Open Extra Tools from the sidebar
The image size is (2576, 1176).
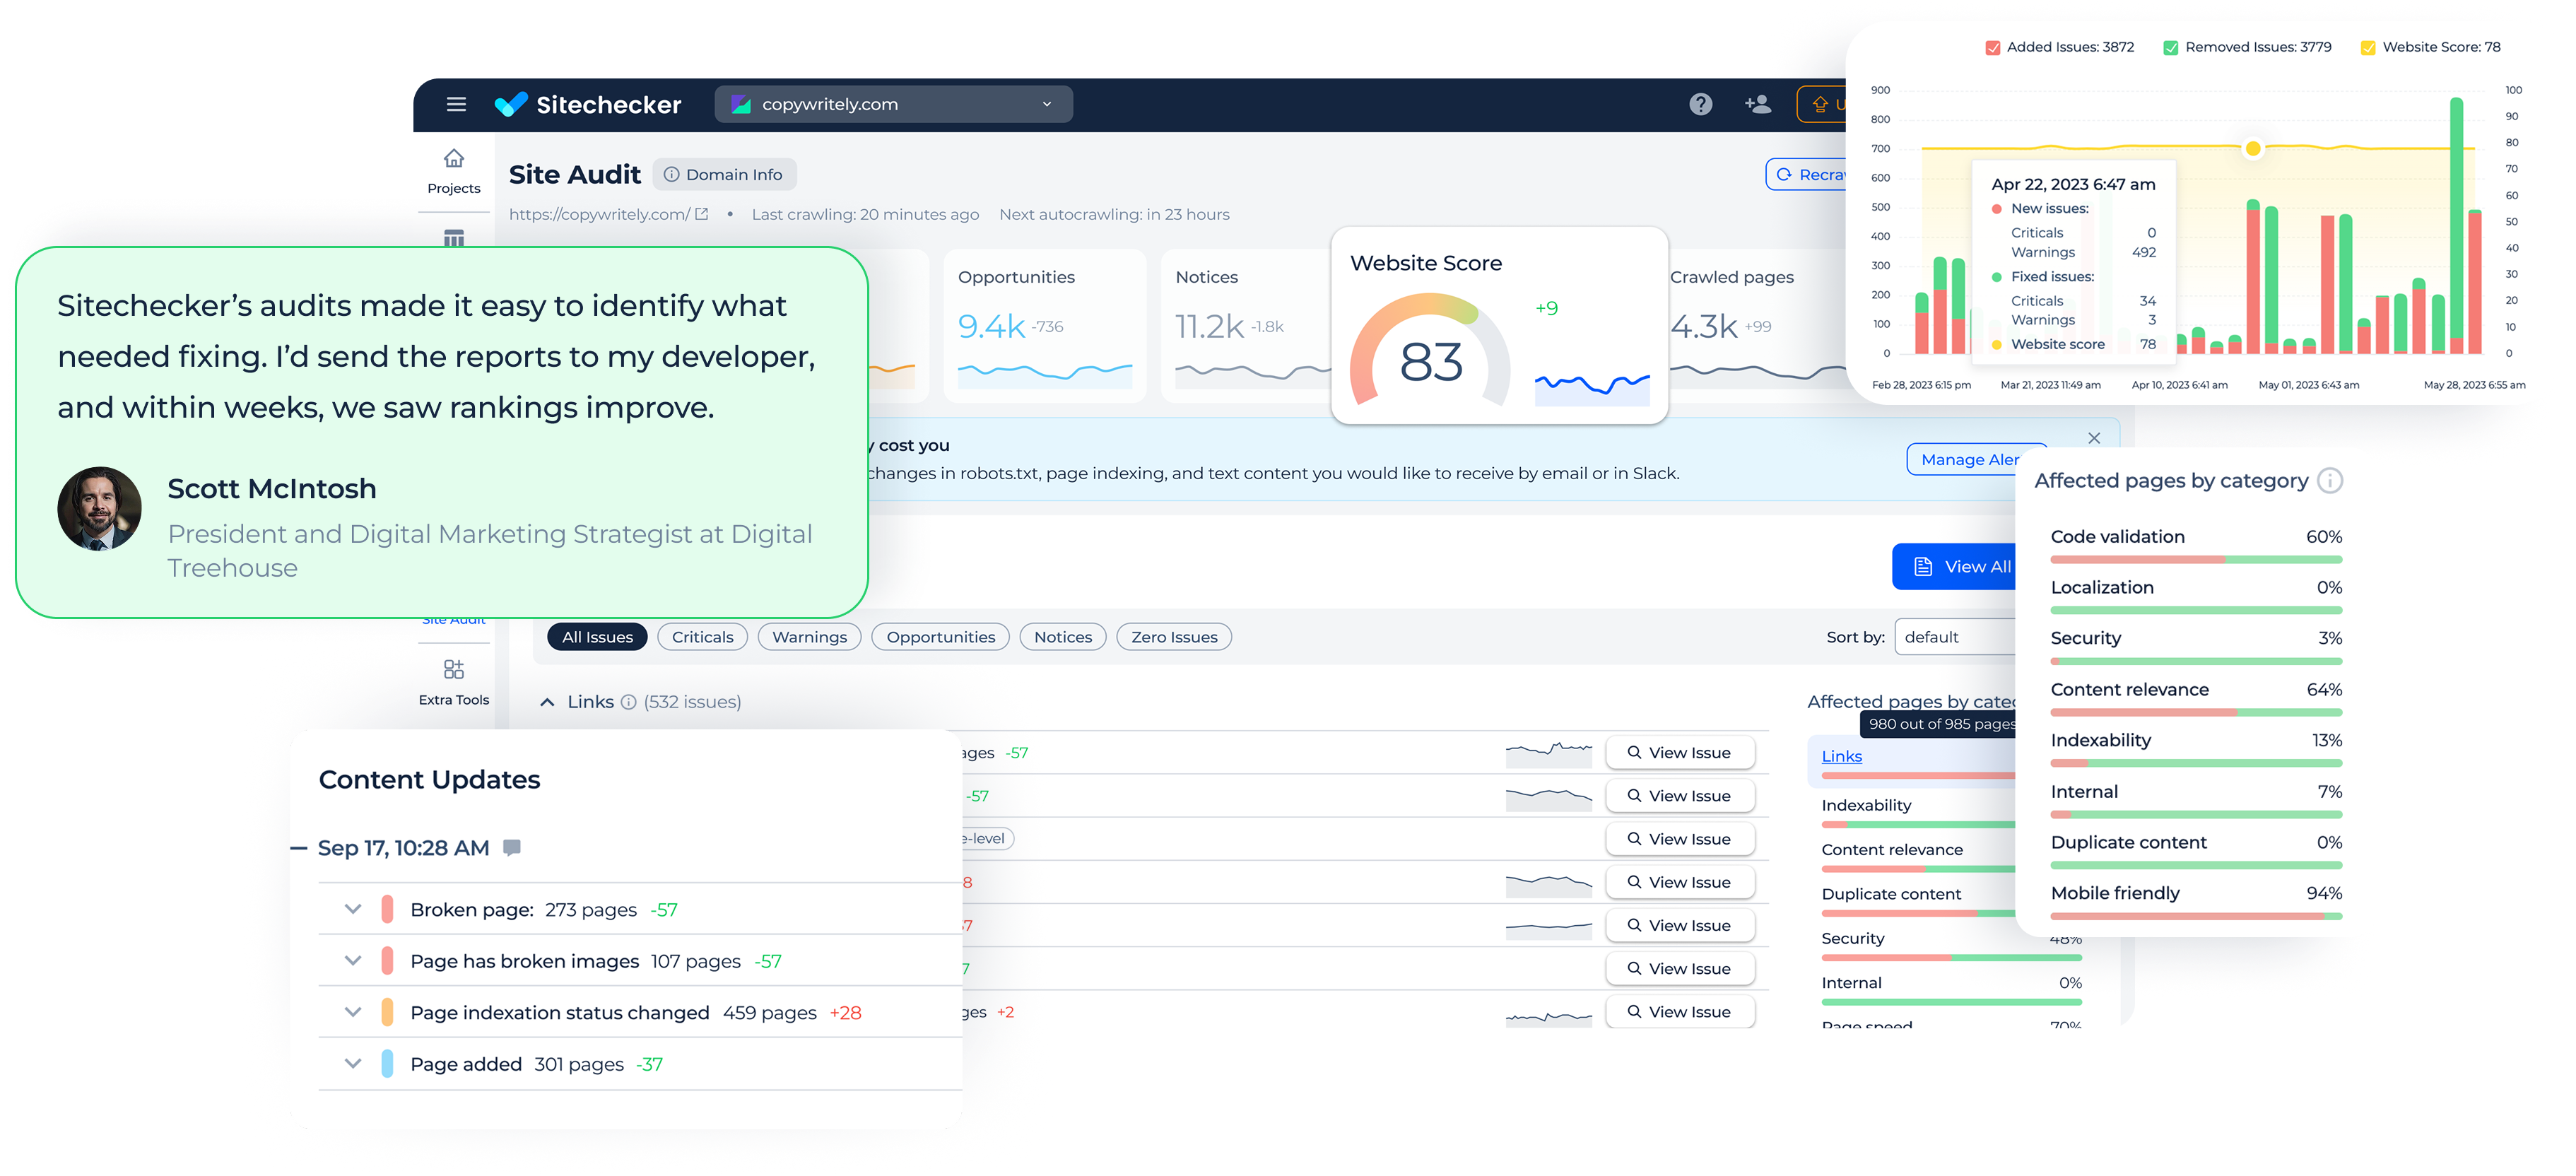[x=454, y=678]
